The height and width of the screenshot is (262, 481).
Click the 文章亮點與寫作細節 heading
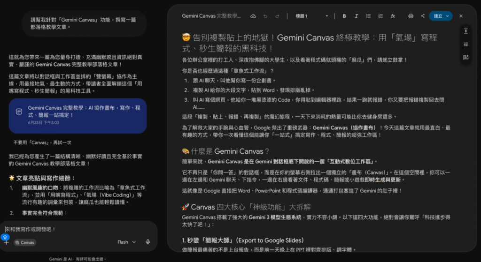(42, 178)
